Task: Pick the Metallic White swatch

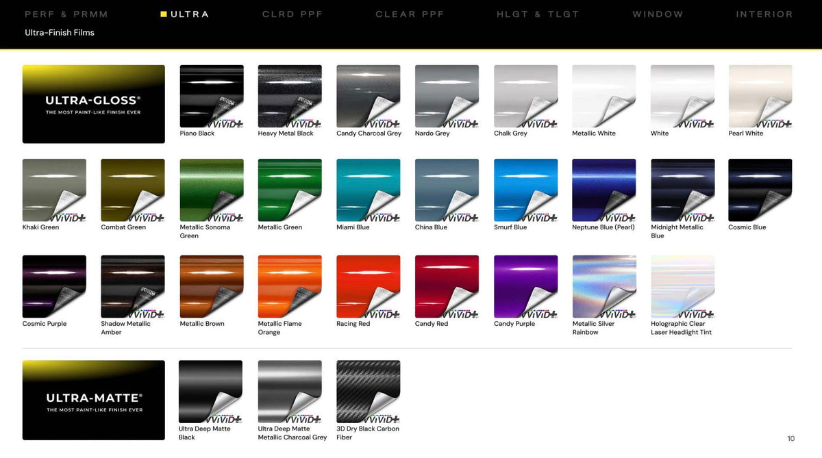Action: pos(604,97)
